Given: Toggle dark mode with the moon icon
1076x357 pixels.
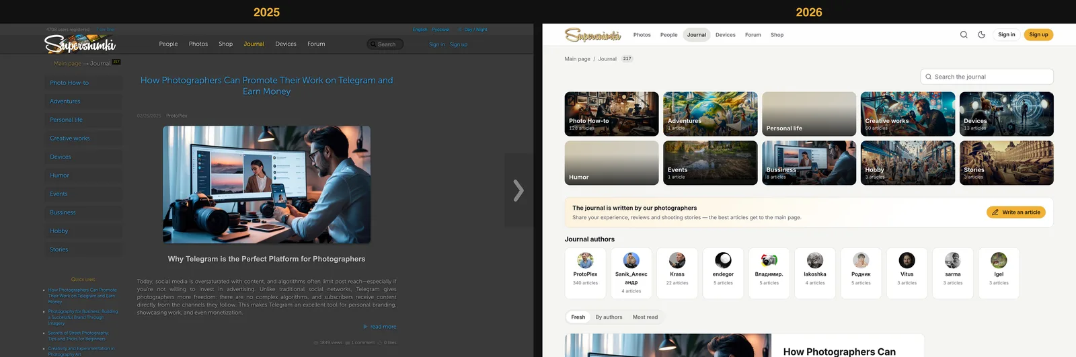Looking at the screenshot, I should tap(981, 35).
